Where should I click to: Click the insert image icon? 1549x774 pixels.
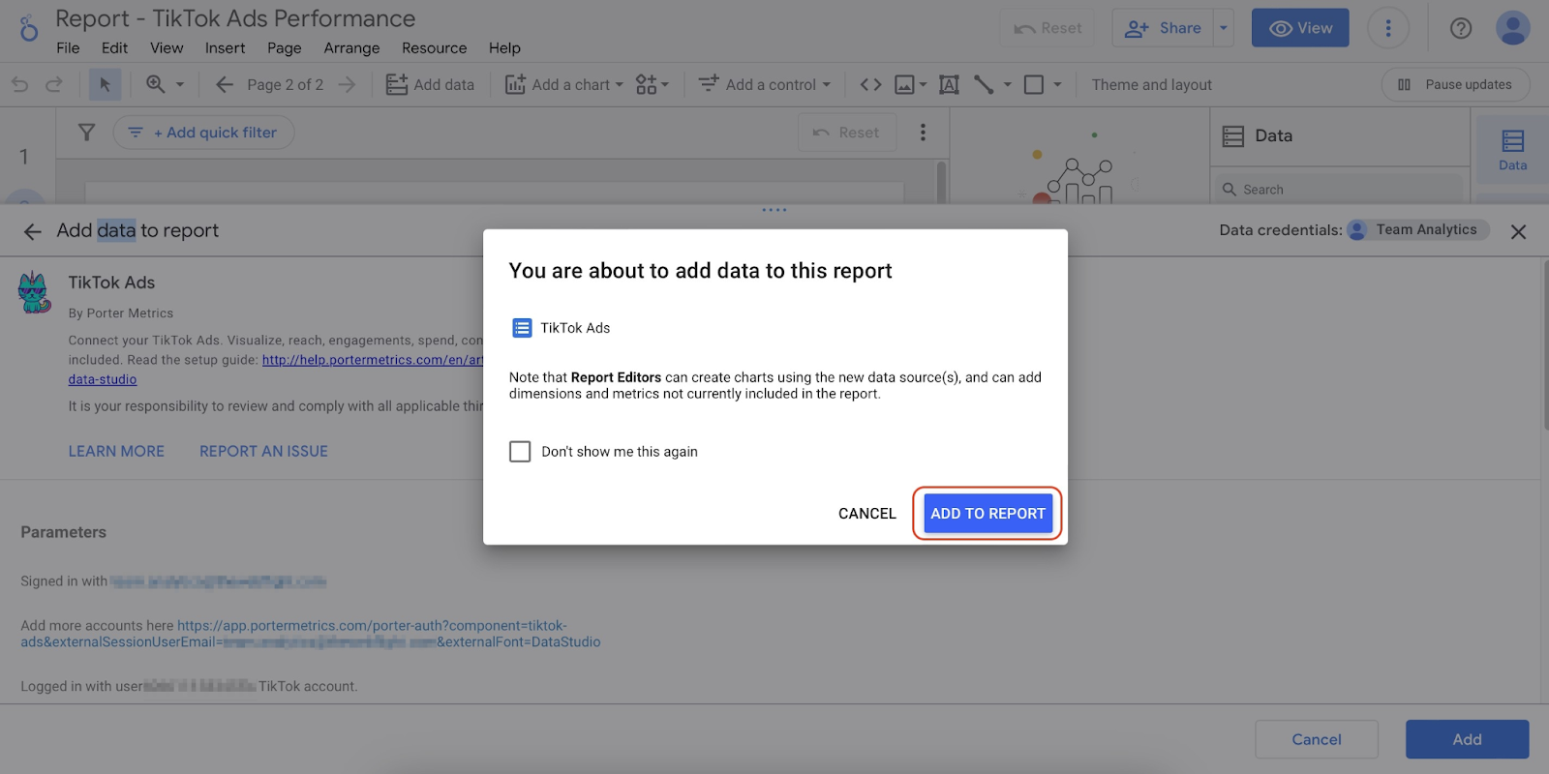(x=904, y=85)
